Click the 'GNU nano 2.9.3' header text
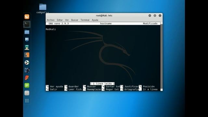The height and width of the screenshot is (117, 208). point(58,24)
